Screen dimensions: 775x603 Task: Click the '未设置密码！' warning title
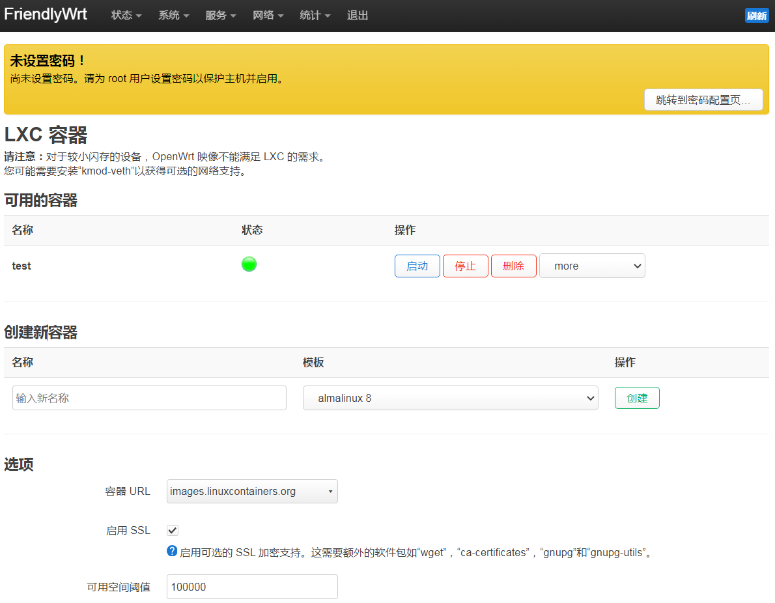pyautogui.click(x=48, y=61)
